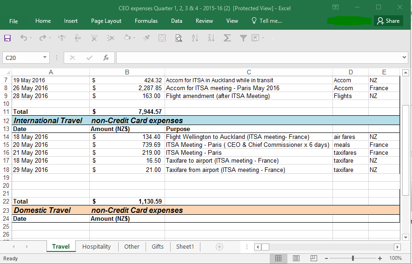Click the Share button

388,21
